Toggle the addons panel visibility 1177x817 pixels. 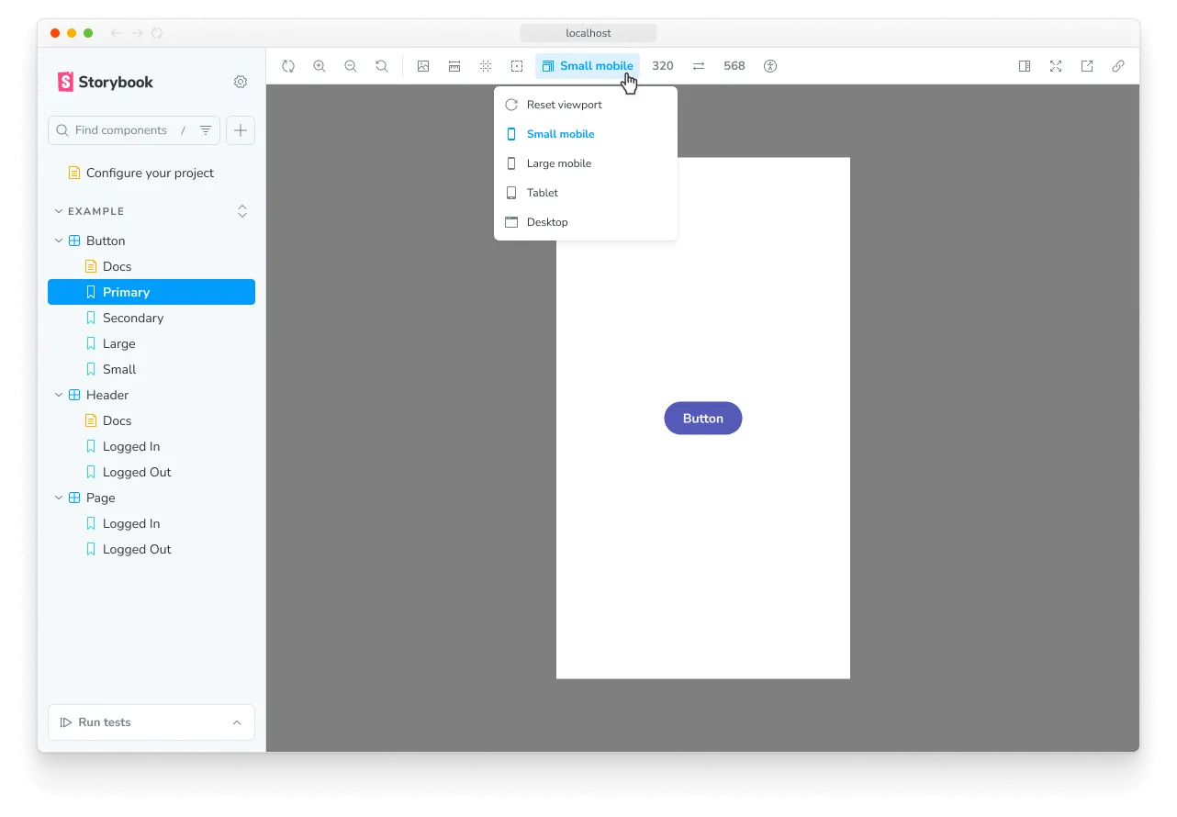[1025, 65]
